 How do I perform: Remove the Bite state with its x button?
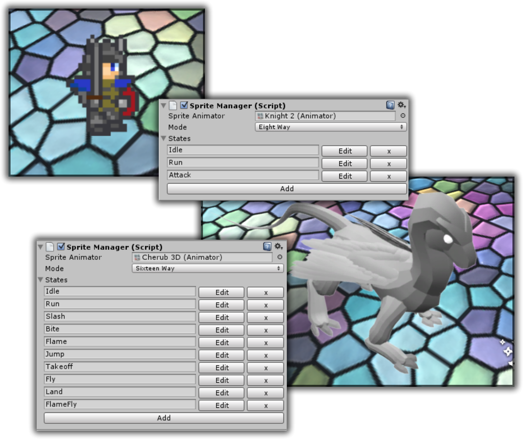265,330
